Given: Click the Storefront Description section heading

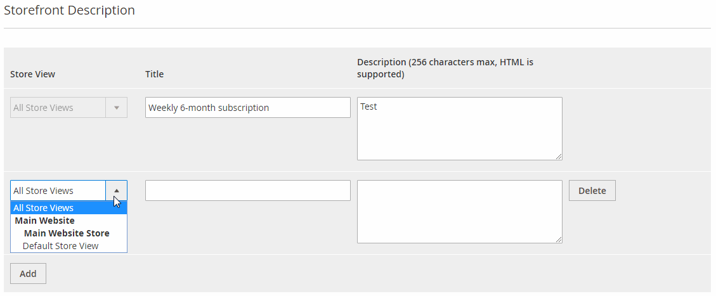Looking at the screenshot, I should pos(69,11).
